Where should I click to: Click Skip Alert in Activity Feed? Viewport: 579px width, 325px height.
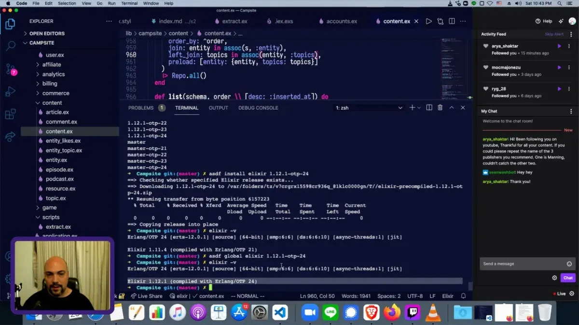pyautogui.click(x=554, y=34)
